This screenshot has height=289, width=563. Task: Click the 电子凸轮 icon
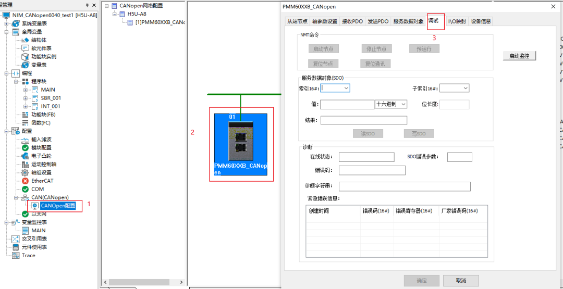pos(25,156)
